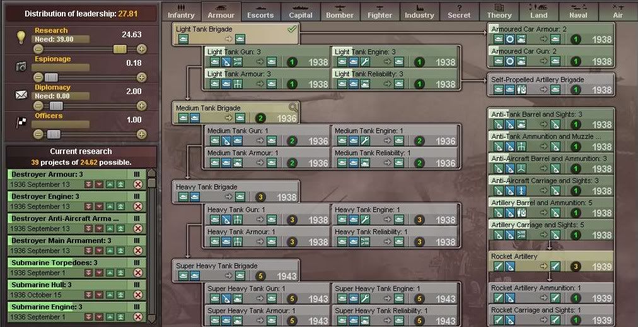Viewport: 638px width, 327px height.
Task: Move Destroyer Engine down one in queue
Action: (99, 206)
